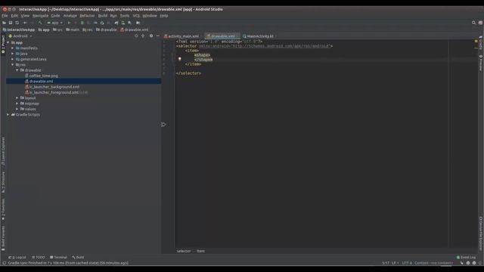Viewport: 484px width, 272px height.
Task: Open the Preview side panel
Action: (481, 63)
